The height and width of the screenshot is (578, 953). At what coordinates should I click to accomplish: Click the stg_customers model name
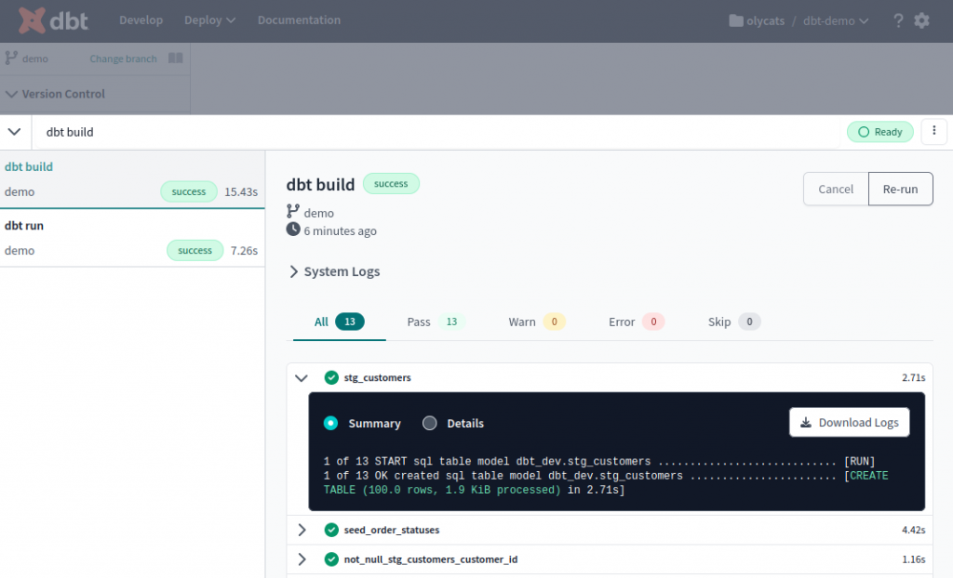378,377
